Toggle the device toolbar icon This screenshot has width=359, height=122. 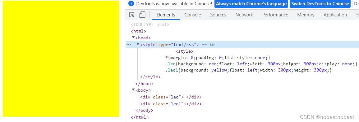142,15
